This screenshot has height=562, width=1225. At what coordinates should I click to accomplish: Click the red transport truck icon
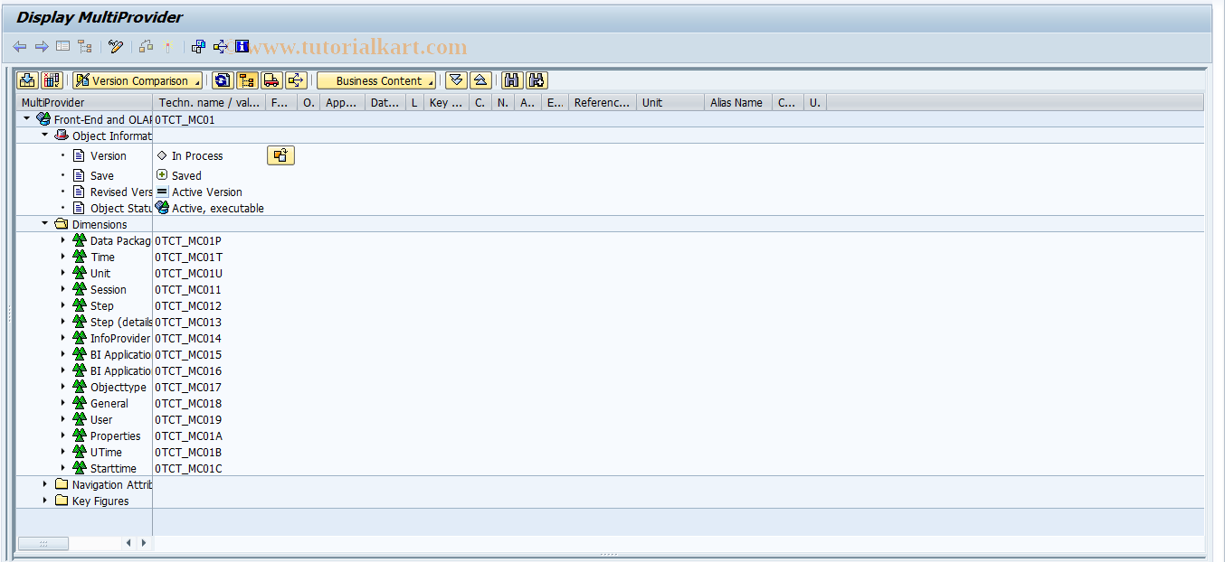(271, 80)
